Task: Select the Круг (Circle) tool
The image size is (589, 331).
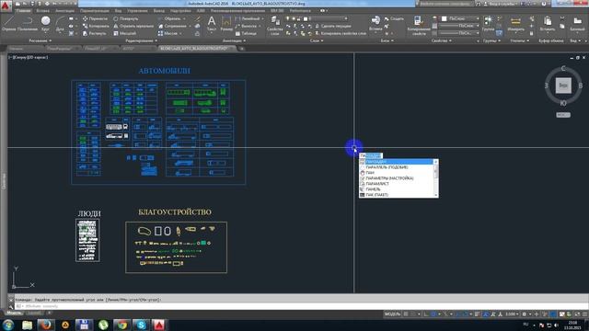Action: point(45,24)
